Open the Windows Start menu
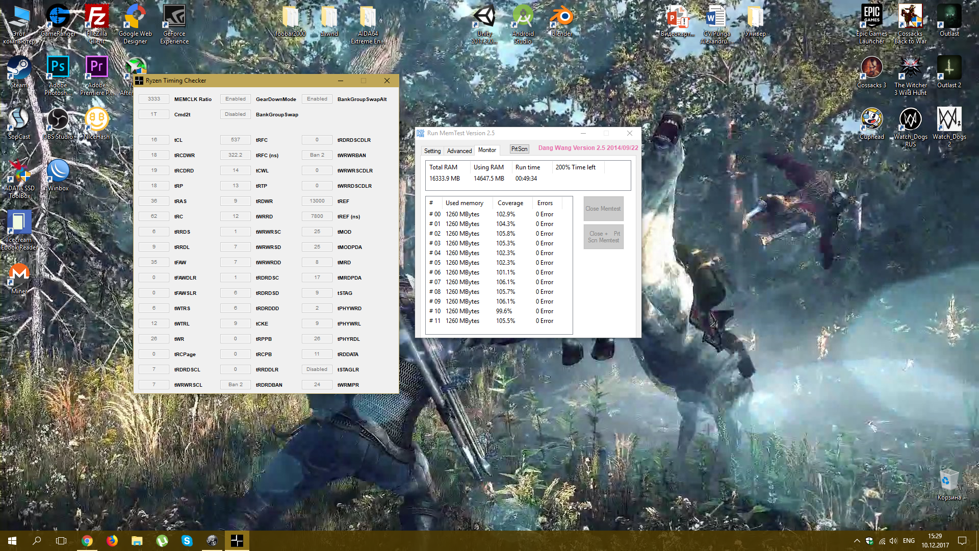The width and height of the screenshot is (979, 551). pos(12,541)
